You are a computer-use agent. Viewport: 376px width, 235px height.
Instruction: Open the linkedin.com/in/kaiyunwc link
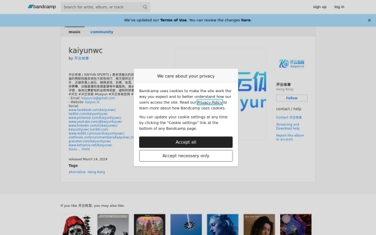(93, 125)
